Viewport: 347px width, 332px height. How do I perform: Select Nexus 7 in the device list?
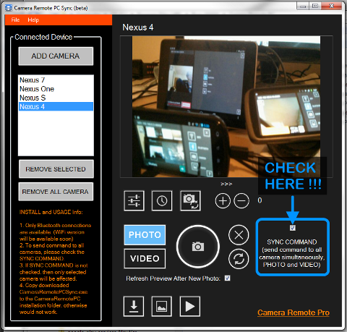(56, 80)
